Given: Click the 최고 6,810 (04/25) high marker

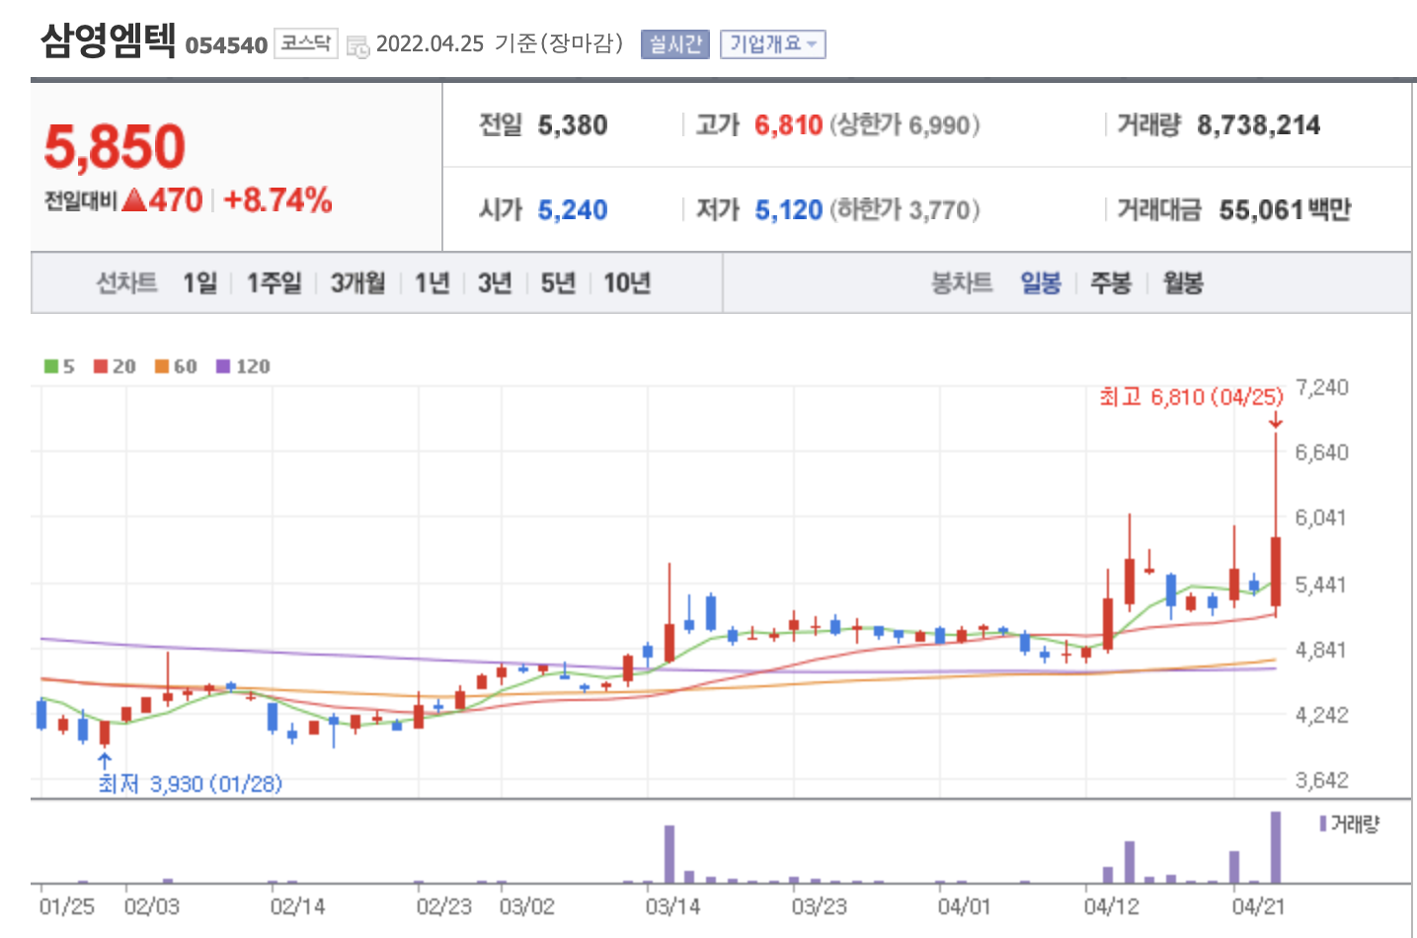Looking at the screenshot, I should coord(1191,397).
